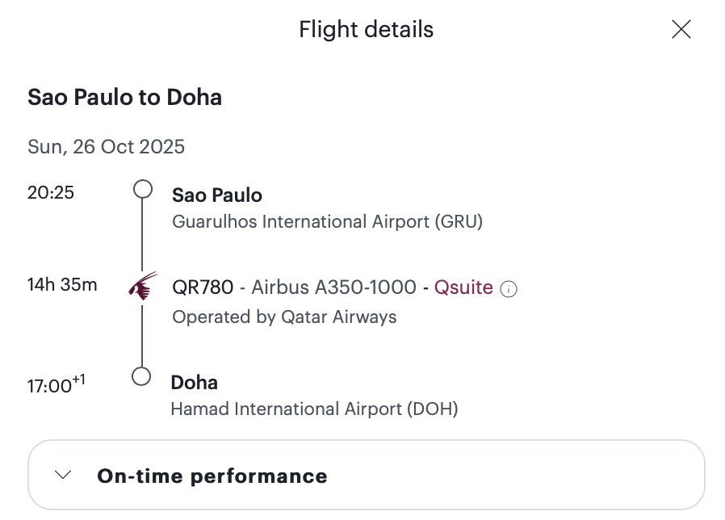The image size is (725, 520).
Task: Click the Flight details title
Action: tap(367, 30)
